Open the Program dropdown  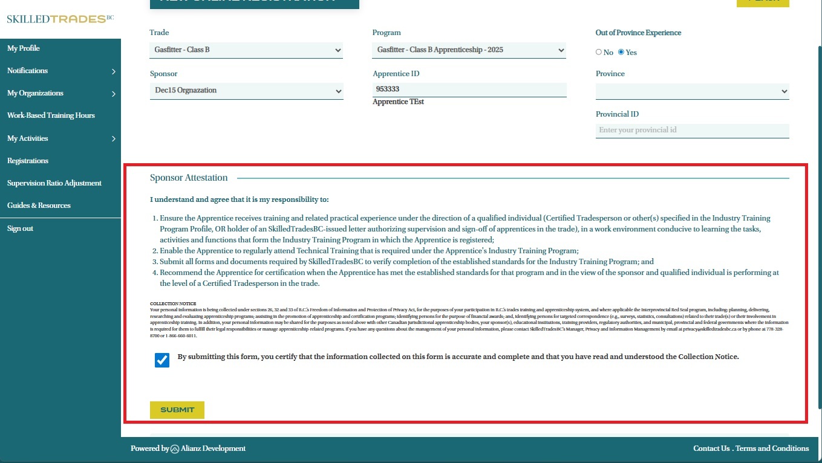point(469,50)
